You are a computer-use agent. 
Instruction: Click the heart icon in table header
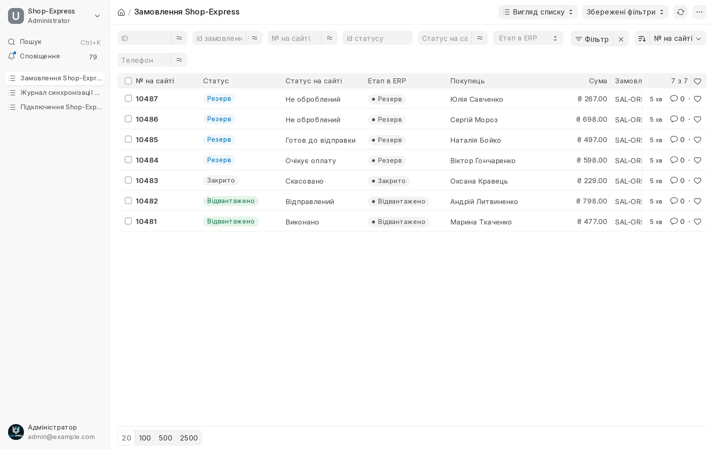click(x=697, y=81)
